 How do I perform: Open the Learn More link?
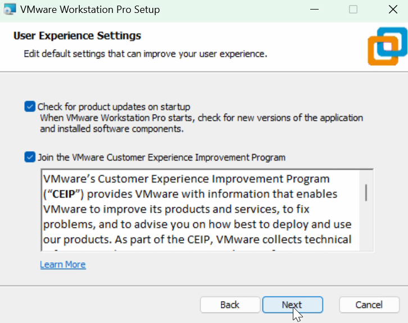coord(63,265)
